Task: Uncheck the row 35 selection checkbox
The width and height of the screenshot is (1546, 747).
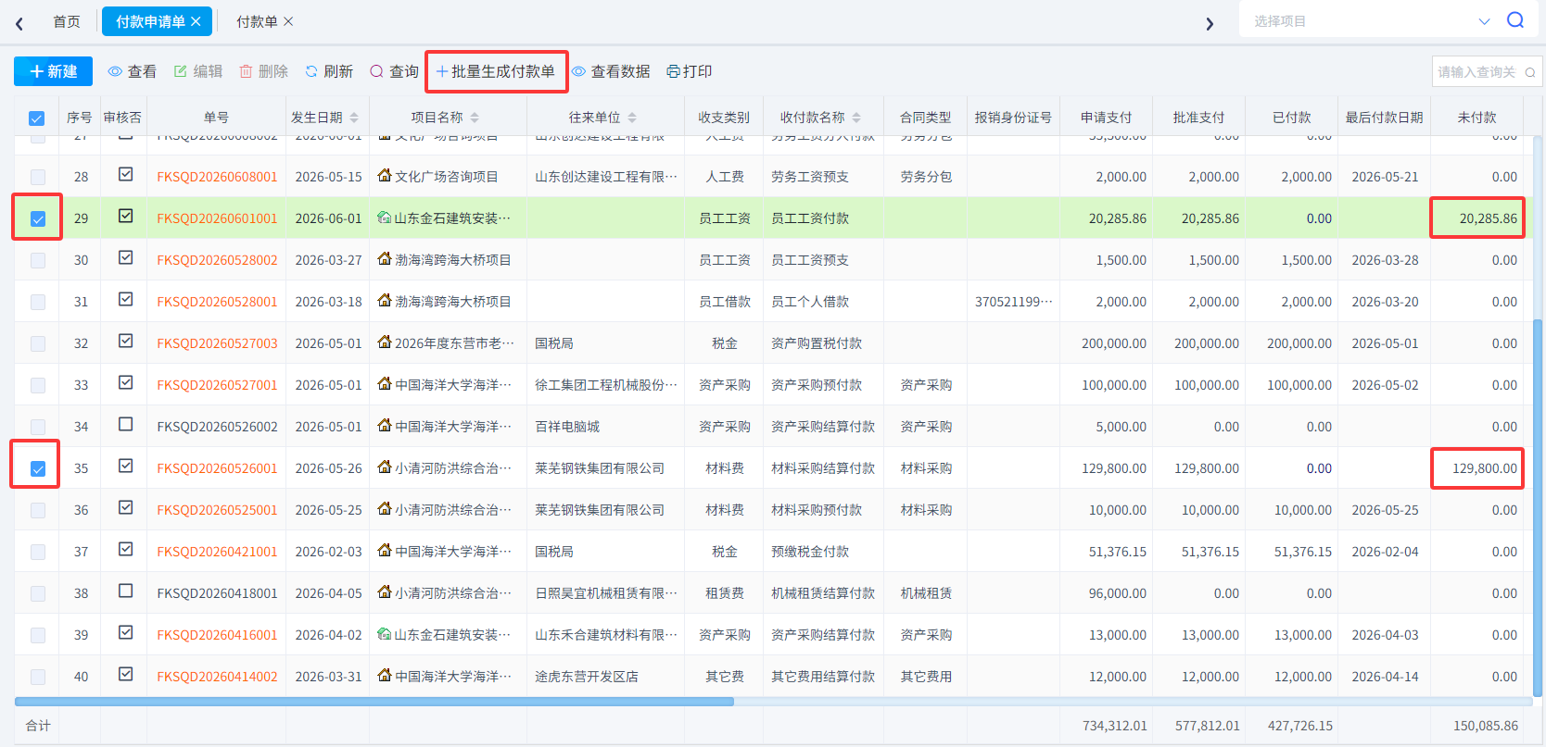Action: 38,469
